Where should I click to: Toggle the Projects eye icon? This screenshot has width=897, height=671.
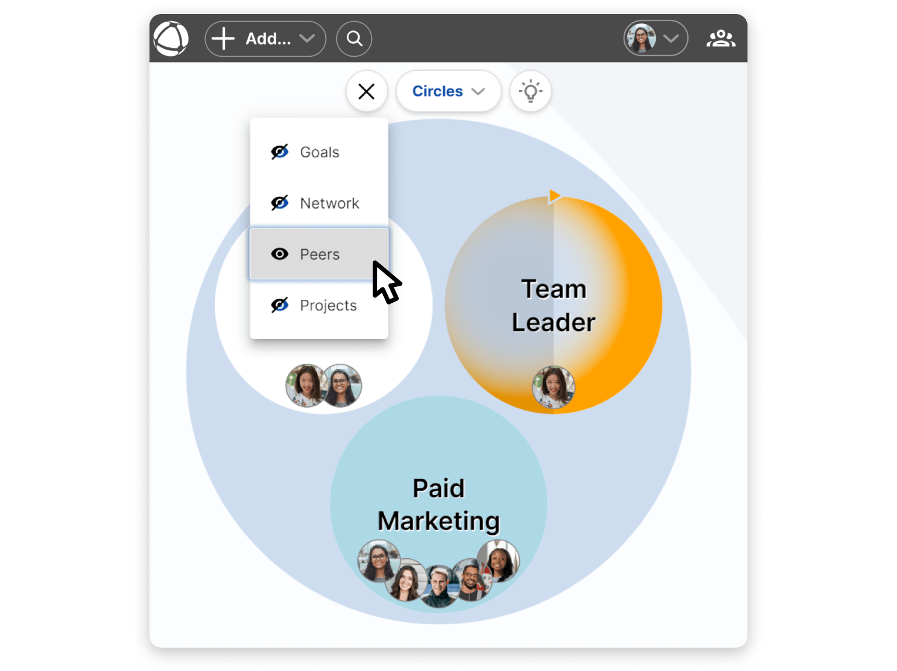(280, 305)
